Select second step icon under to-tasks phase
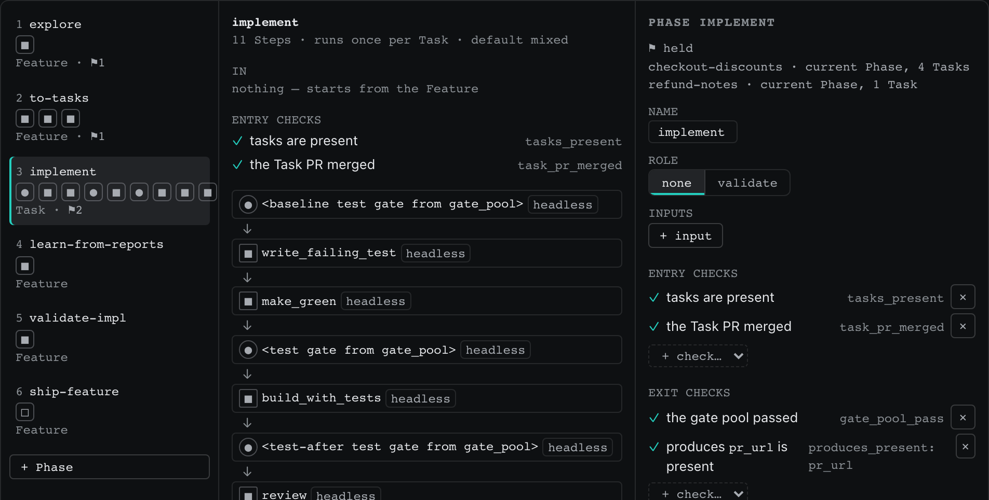Screen dimensions: 989x500 click(x=48, y=119)
